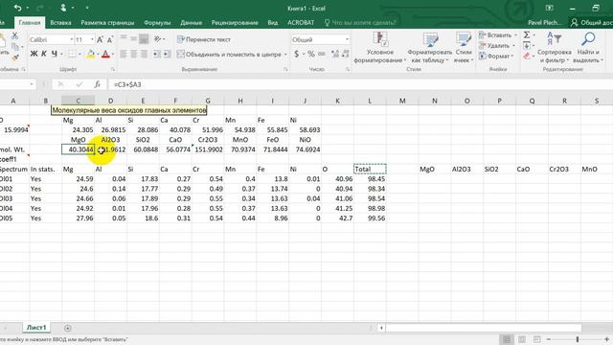Switch to Вставка tab

click(x=60, y=23)
